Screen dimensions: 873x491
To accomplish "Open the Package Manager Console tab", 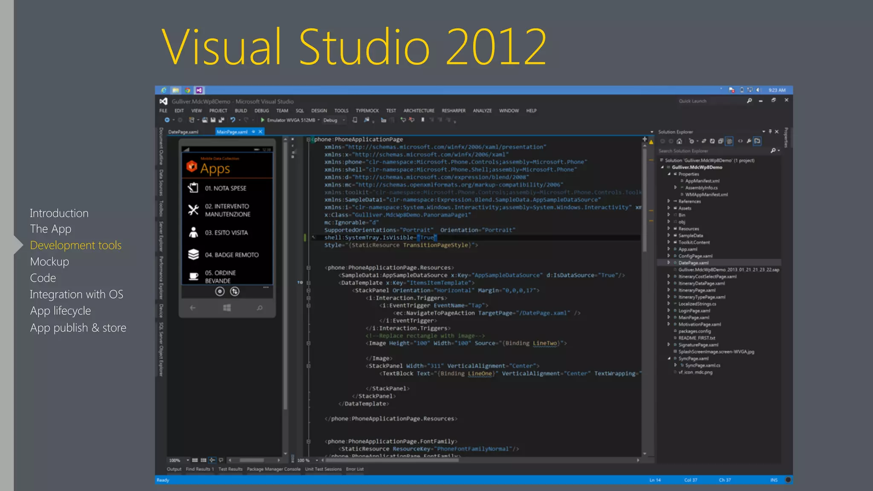I will [274, 469].
